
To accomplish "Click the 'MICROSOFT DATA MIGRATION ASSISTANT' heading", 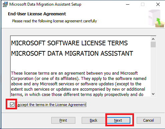I will [72, 53].
